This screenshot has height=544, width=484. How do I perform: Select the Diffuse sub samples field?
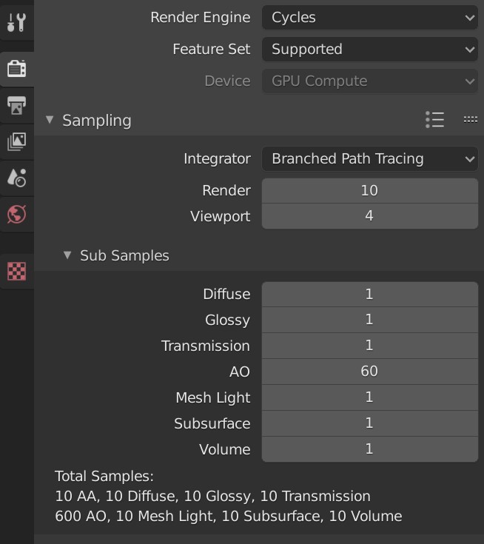click(x=369, y=294)
